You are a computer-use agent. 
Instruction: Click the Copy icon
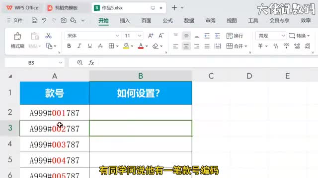coord(49,46)
